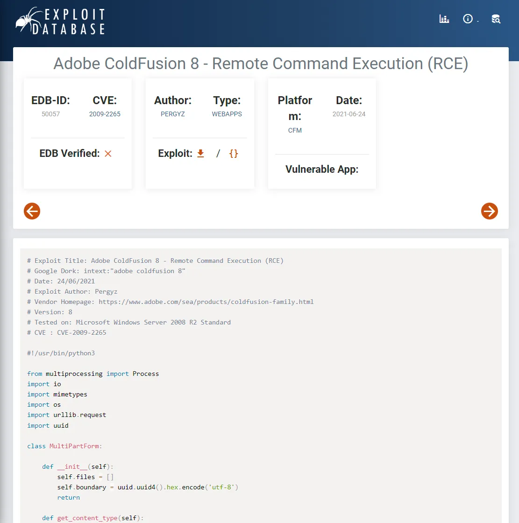Open the Exploit Database spider logo
The image size is (519, 523).
click(x=60, y=21)
